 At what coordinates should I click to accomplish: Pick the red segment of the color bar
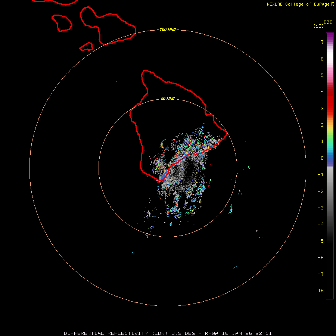pyautogui.click(x=330, y=100)
